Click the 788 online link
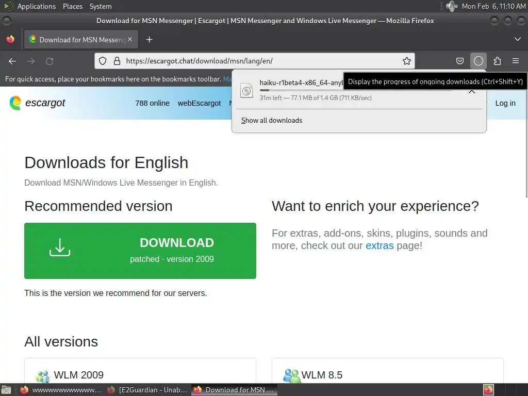 point(152,103)
